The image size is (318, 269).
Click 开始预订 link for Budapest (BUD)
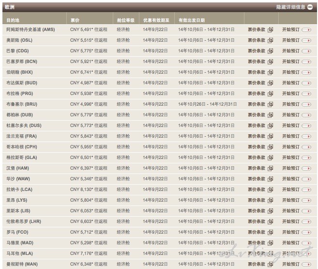[x=290, y=83]
